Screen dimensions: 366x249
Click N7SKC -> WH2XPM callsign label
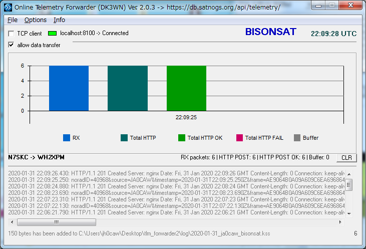(36, 157)
